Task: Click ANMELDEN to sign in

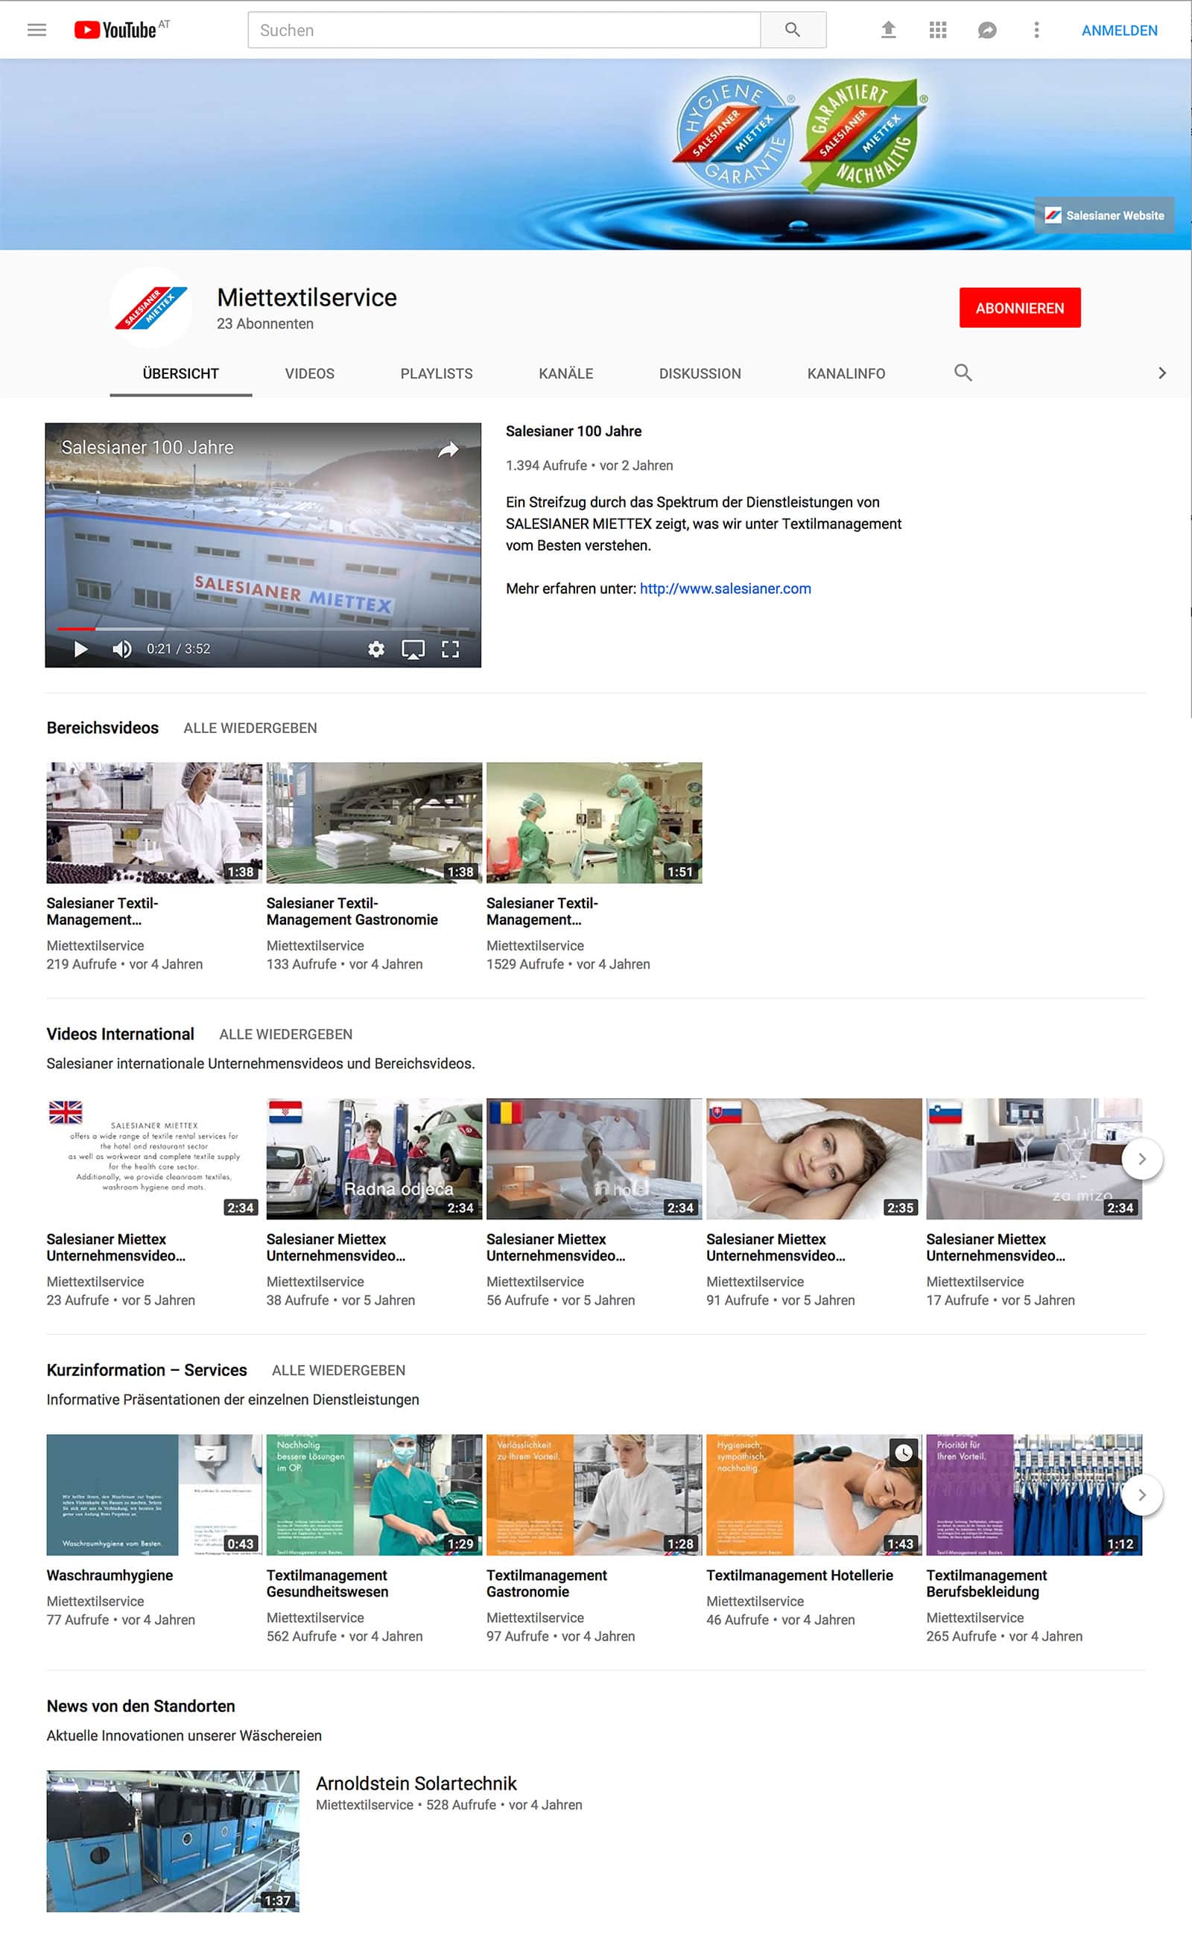Action: tap(1119, 31)
